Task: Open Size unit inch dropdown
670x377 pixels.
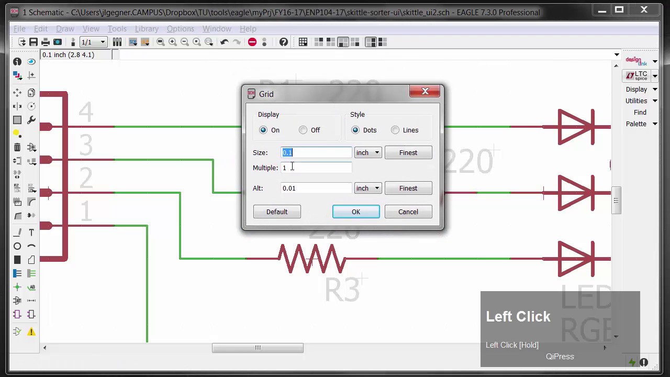Action: 368,152
